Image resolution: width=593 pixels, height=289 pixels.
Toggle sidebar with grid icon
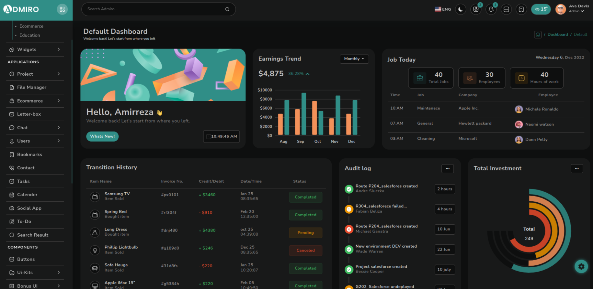click(62, 9)
